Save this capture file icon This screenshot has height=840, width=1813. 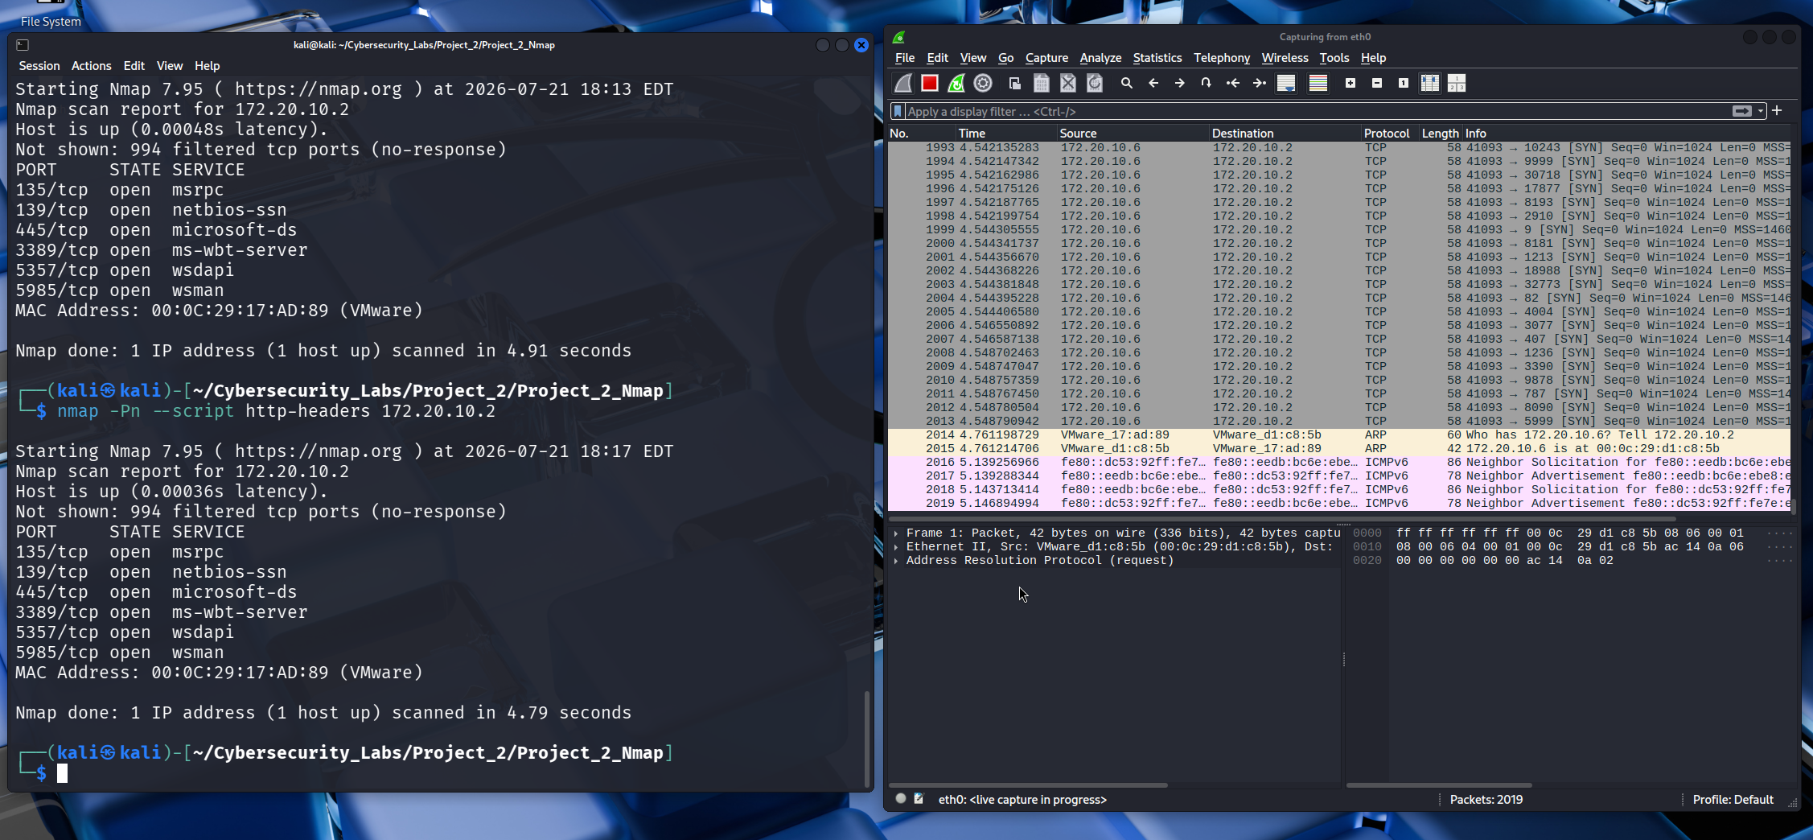(1042, 83)
